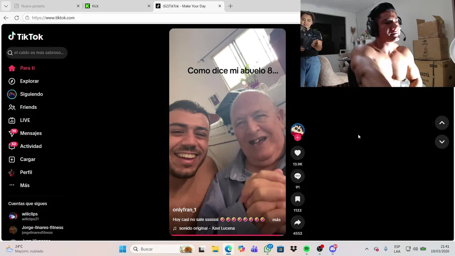
Task: Click the TikTok logo
Action: click(x=26, y=36)
